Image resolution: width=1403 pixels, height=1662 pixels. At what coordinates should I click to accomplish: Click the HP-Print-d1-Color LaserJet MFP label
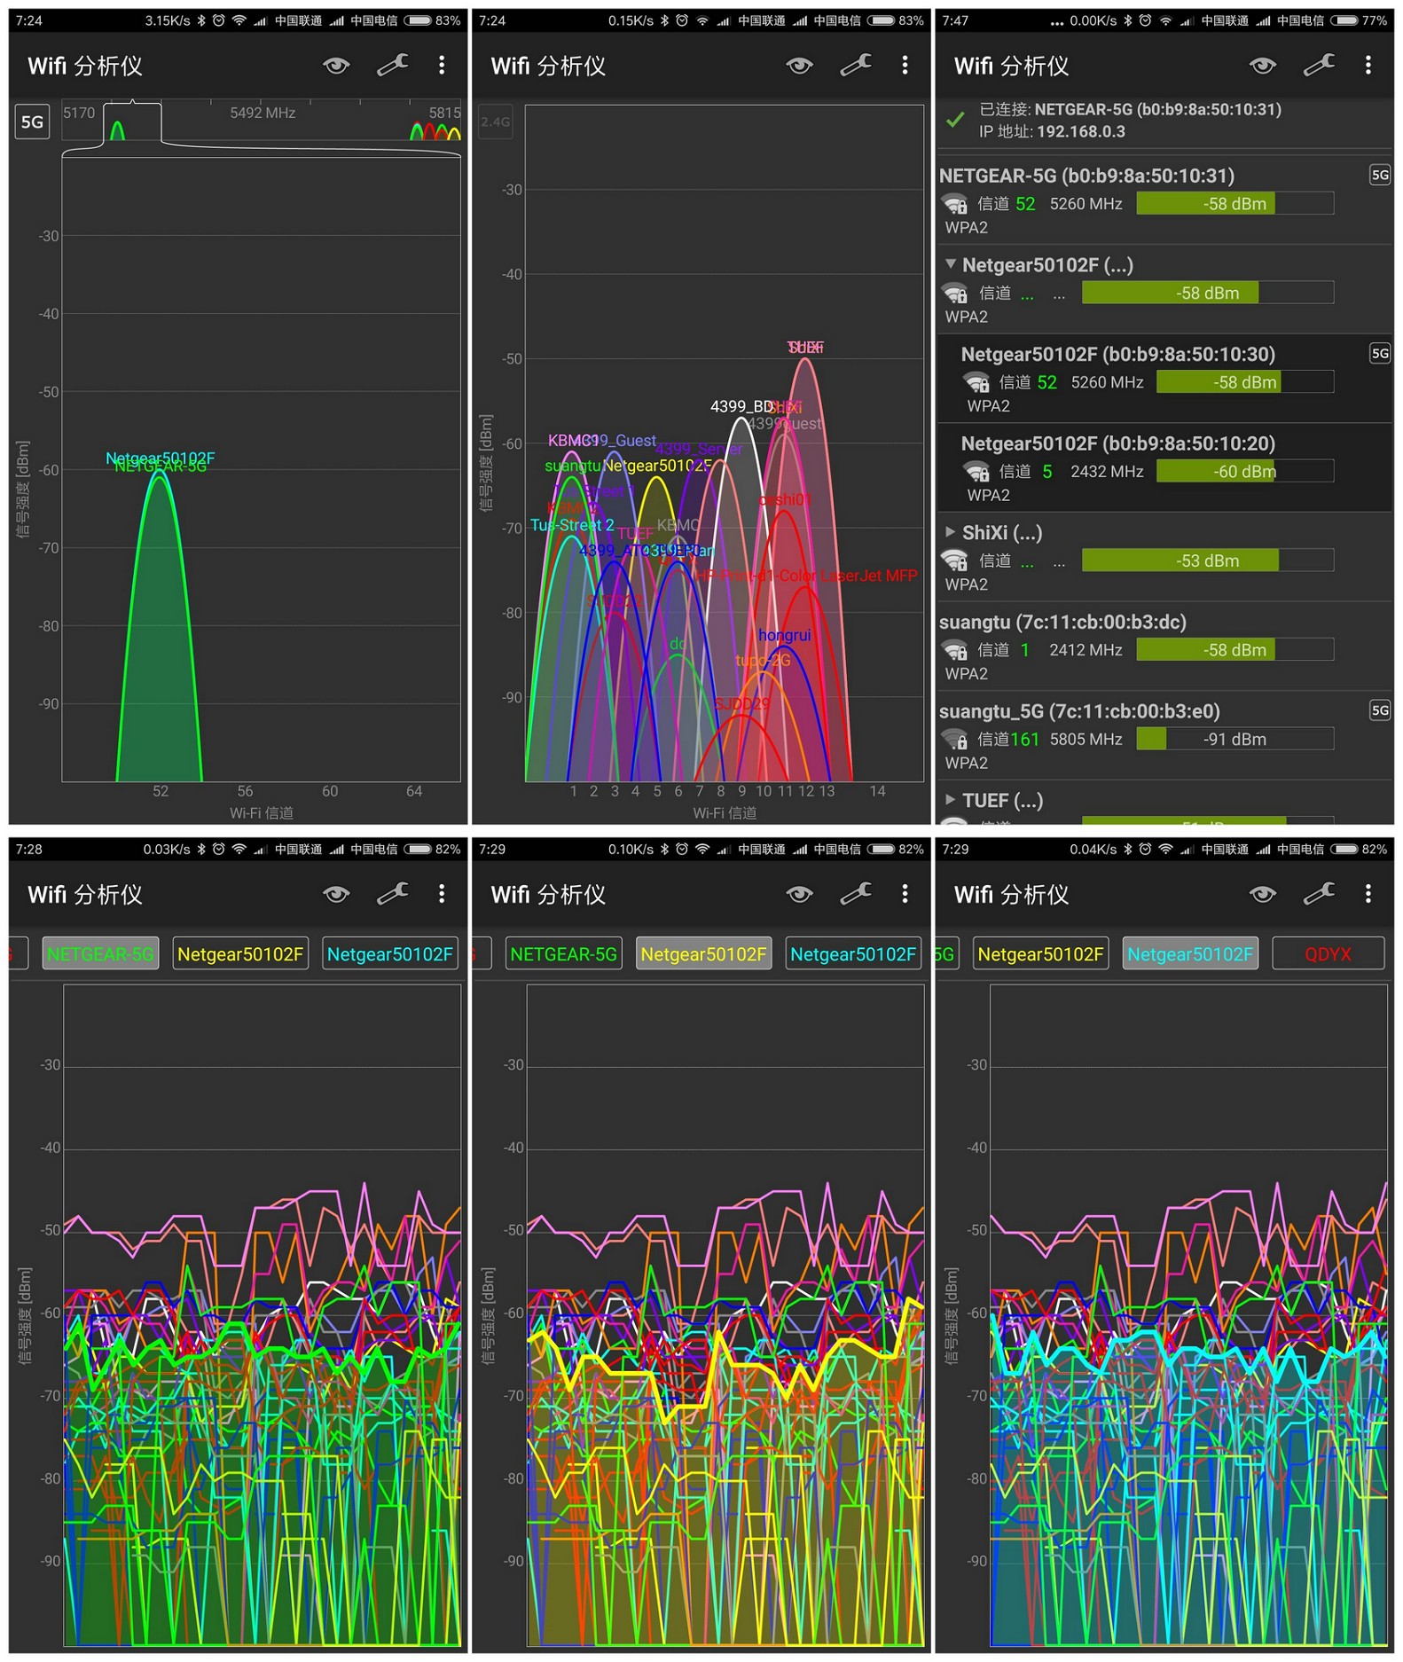tap(805, 576)
